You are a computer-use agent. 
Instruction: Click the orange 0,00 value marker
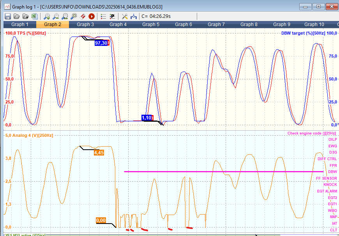[101, 220]
